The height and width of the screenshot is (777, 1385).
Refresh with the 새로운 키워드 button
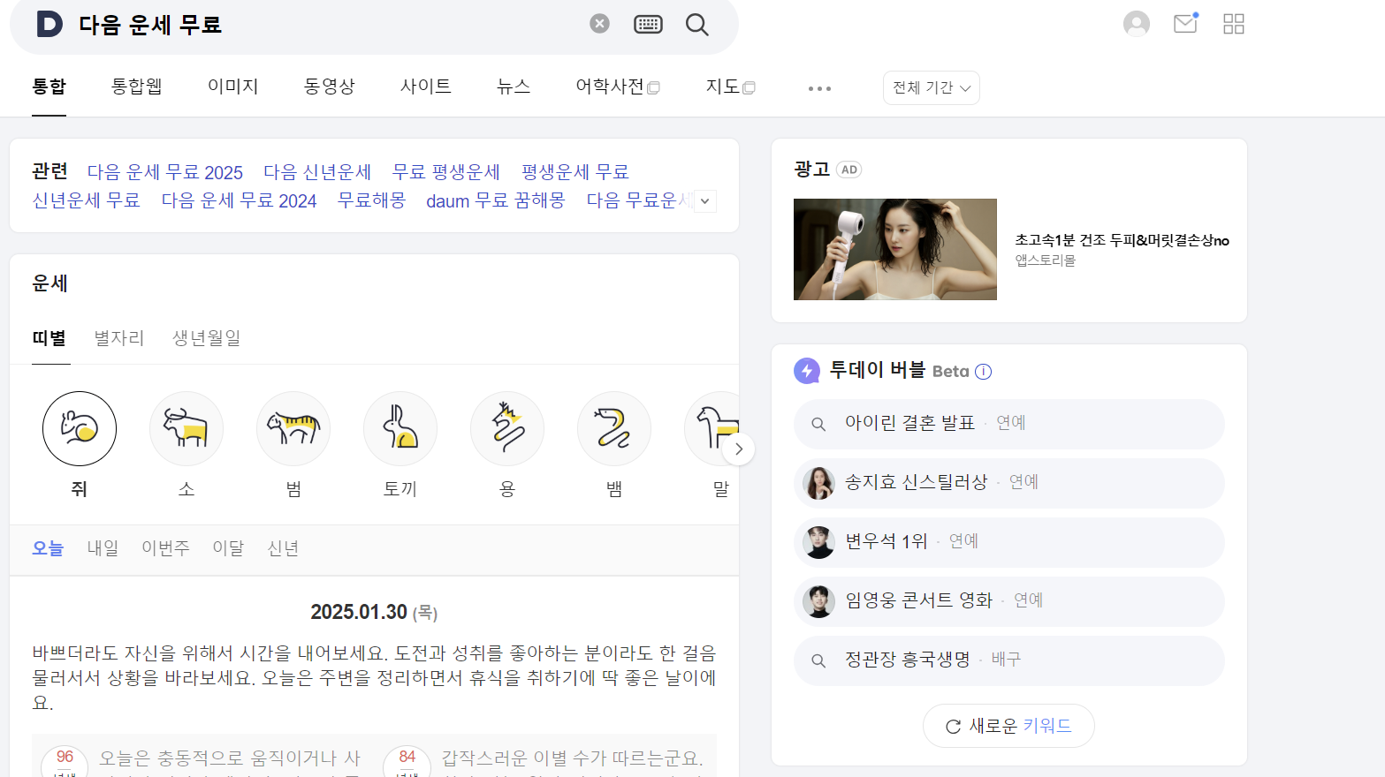click(x=1008, y=726)
